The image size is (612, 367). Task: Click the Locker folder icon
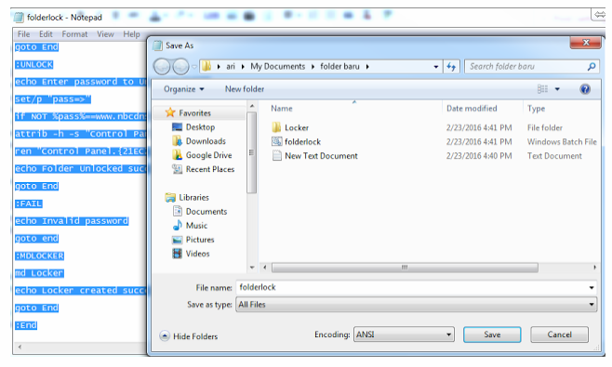276,127
